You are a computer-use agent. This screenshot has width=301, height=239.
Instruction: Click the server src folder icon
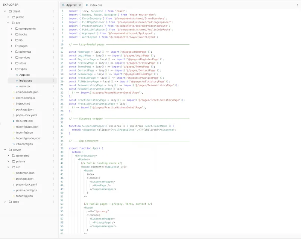[14, 167]
